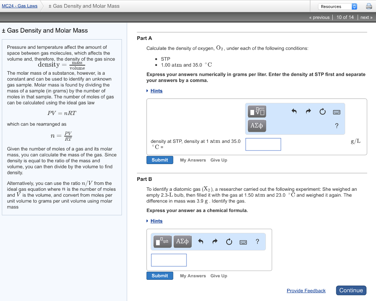Open equation editor help in Part A
This screenshot has height=301, width=376.
tap(337, 126)
